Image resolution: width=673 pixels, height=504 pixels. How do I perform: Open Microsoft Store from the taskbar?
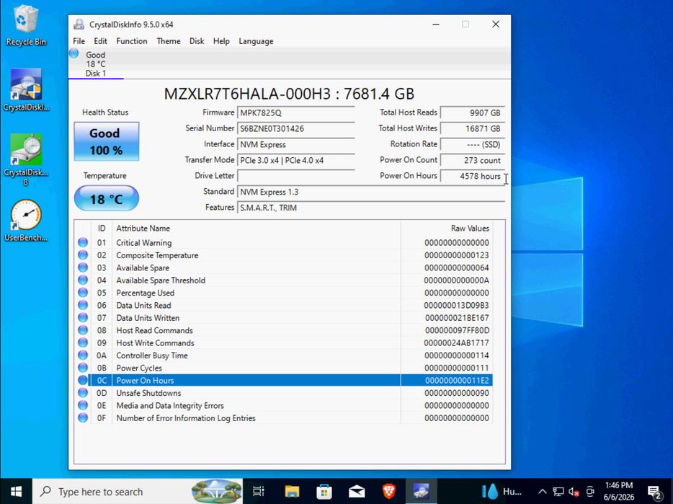coord(324,491)
